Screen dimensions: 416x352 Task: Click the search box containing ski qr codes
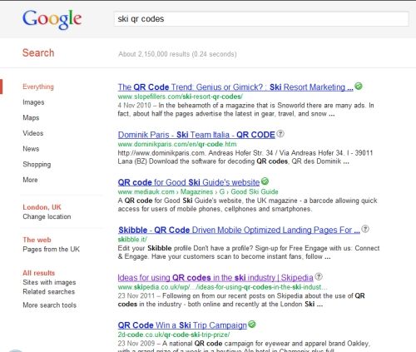coord(261,19)
